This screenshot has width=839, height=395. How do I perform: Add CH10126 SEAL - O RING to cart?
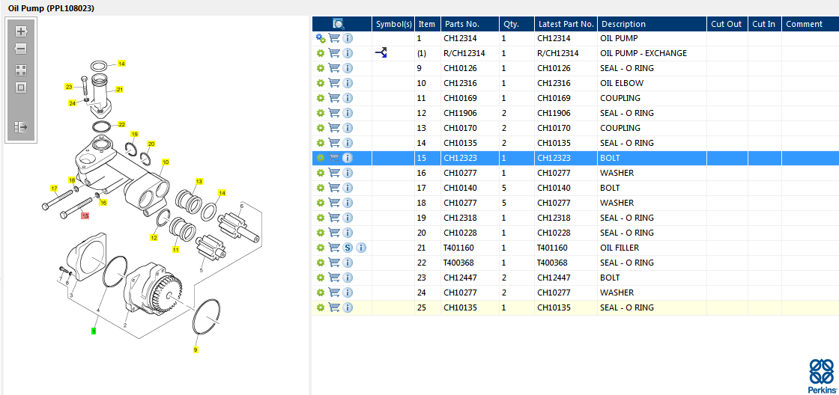(x=334, y=68)
